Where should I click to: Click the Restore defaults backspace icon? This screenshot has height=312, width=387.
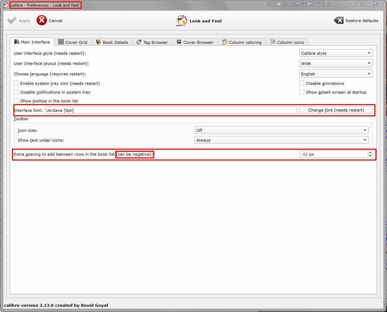pos(339,20)
